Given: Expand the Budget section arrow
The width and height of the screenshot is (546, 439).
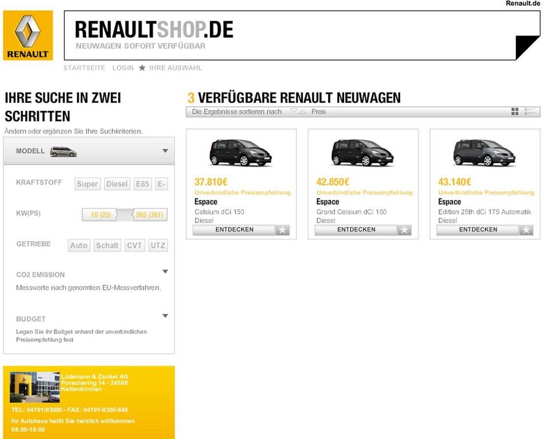Looking at the screenshot, I should tap(165, 316).
